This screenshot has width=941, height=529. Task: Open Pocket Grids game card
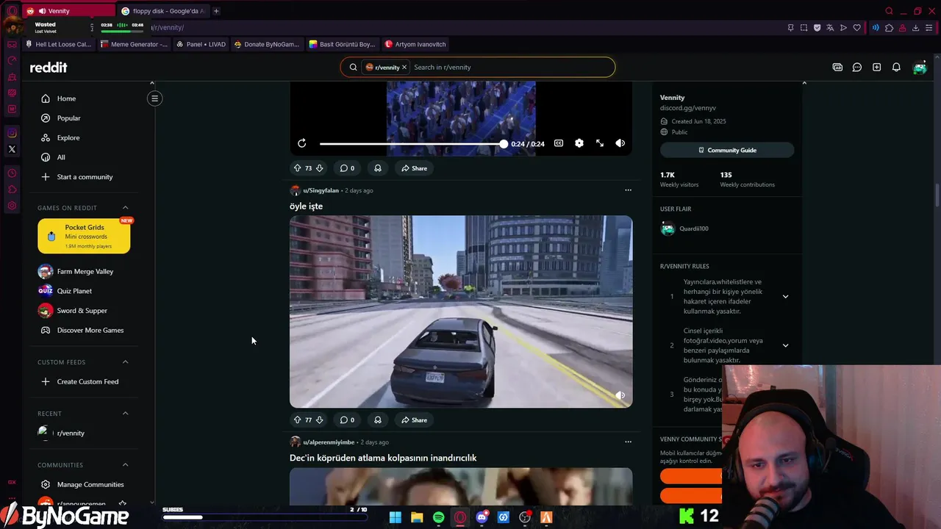(x=84, y=236)
